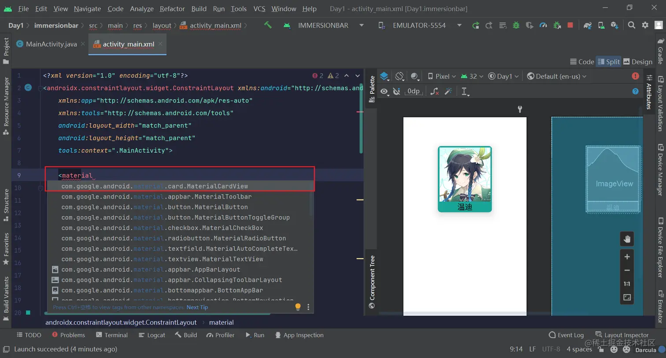Image resolution: width=666 pixels, height=358 pixels.
Task: Toggle the Attributes panel
Action: (649, 92)
